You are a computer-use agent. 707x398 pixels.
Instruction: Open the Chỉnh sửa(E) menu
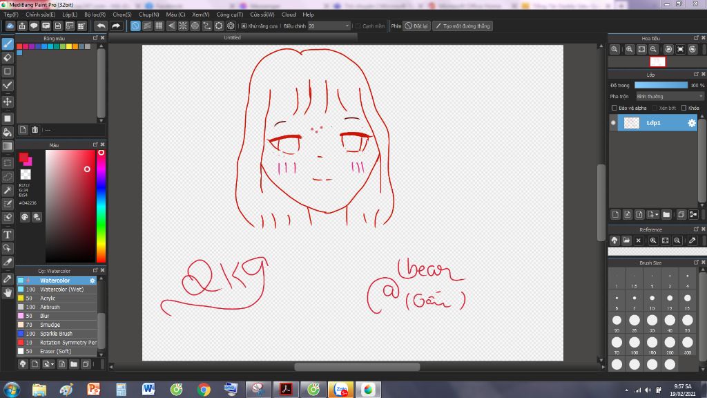[40, 15]
